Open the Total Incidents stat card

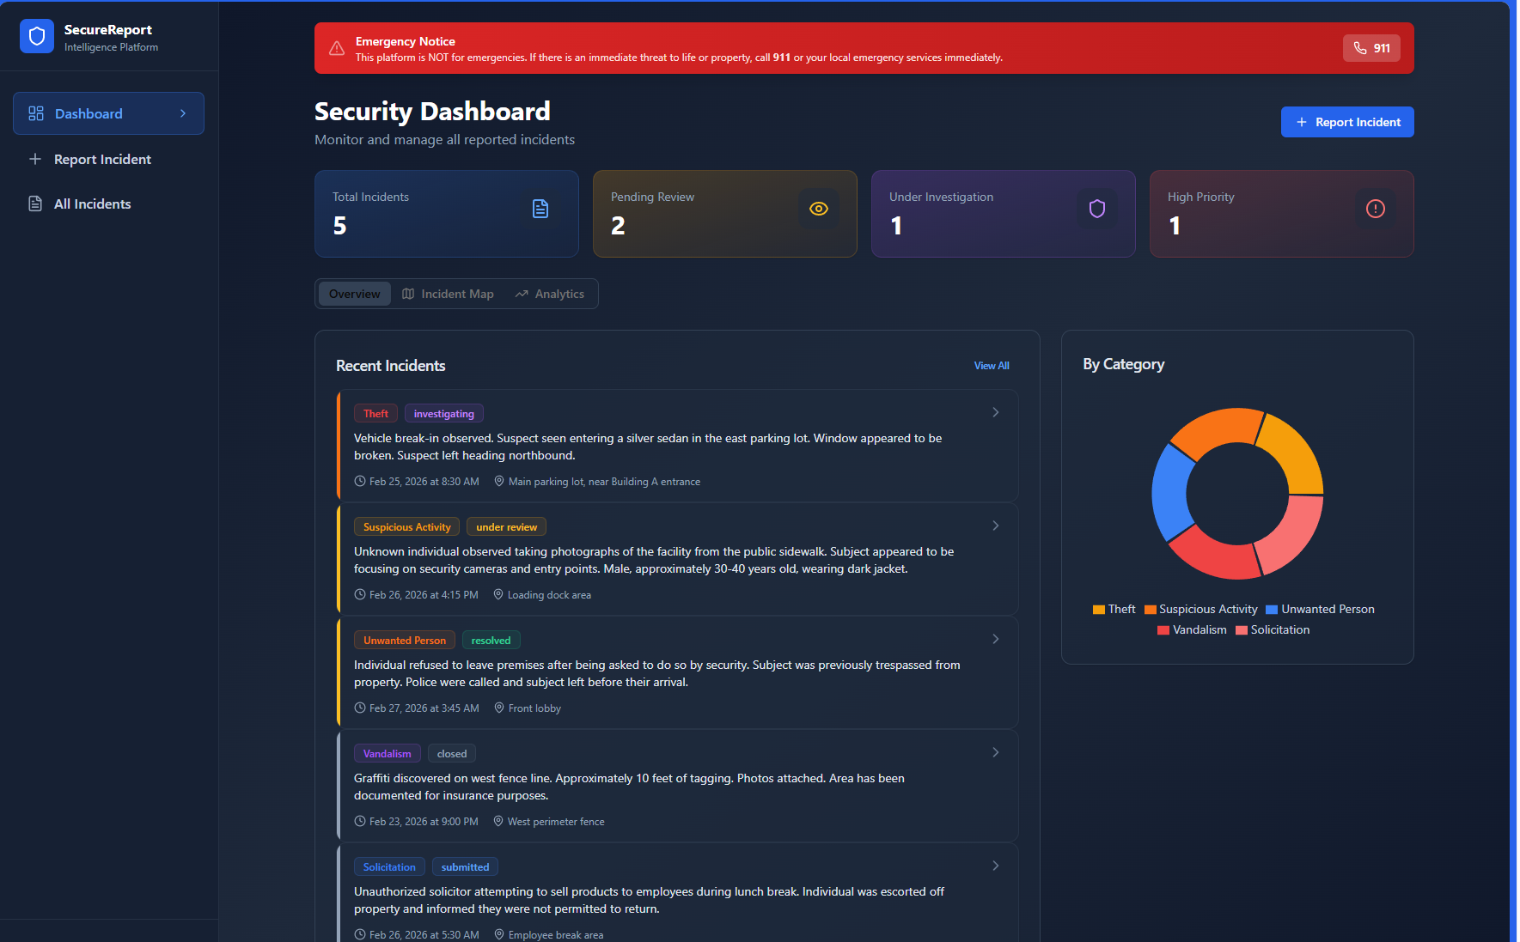447,214
